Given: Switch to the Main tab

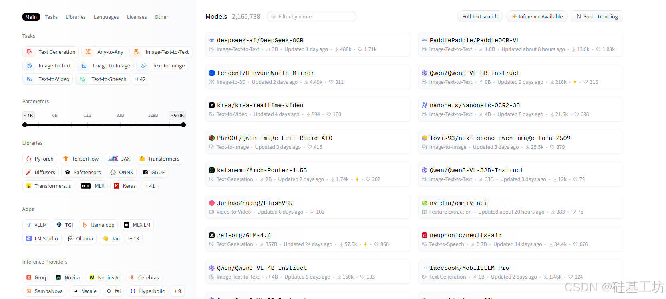Looking at the screenshot, I should click(x=31, y=17).
